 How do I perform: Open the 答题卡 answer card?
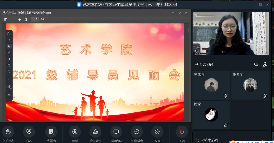51,132
